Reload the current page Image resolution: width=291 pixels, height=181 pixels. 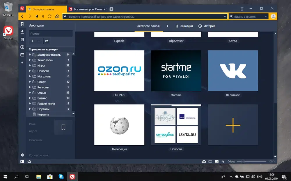49,17
